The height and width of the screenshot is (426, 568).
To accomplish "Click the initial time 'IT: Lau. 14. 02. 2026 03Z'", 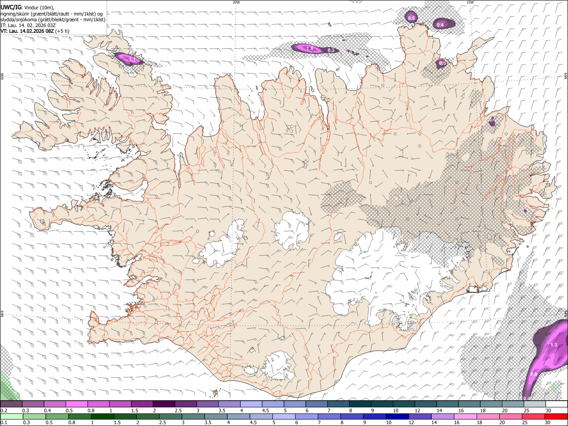I will (x=28, y=25).
